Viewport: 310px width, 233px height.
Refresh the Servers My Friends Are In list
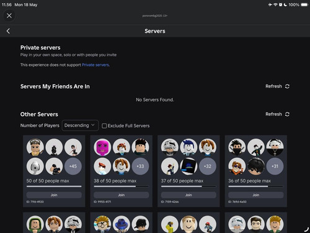[277, 86]
